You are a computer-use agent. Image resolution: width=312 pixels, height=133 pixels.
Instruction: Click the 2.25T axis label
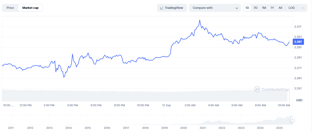coord(298,88)
